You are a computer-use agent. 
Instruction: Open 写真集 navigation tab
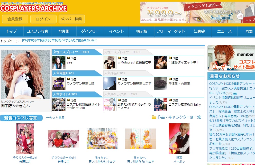click(x=64, y=31)
